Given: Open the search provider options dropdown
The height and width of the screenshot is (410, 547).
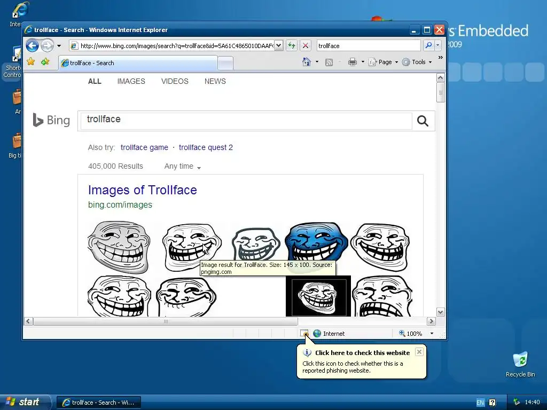Looking at the screenshot, I should pos(438,45).
